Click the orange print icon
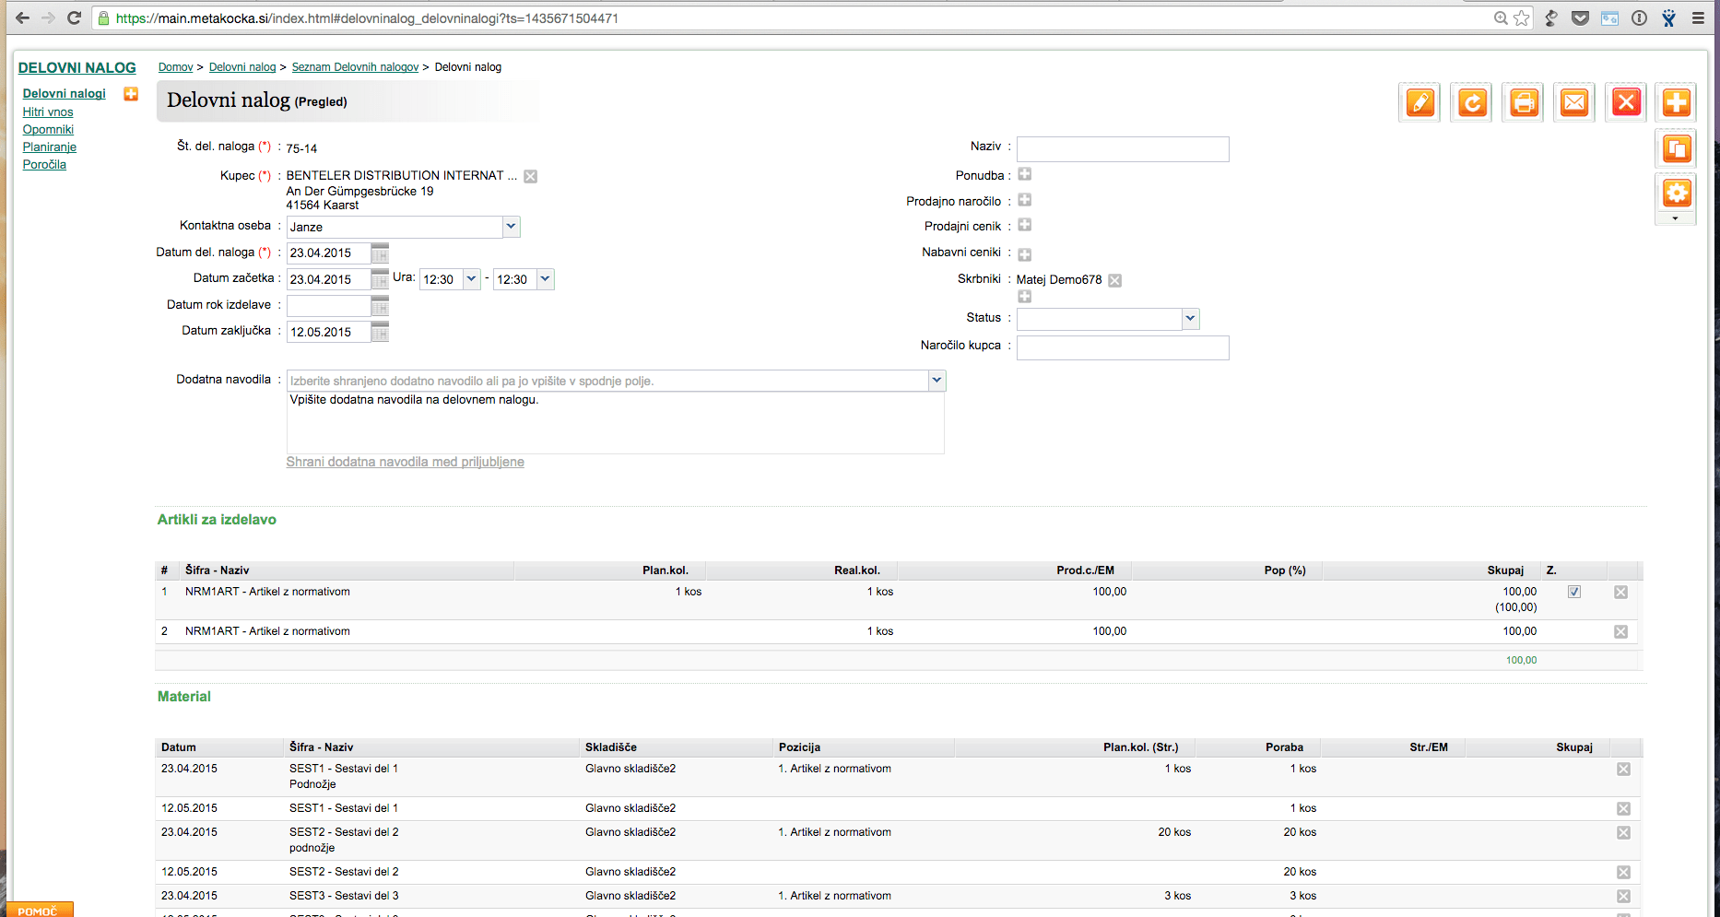1720x917 pixels. pyautogui.click(x=1524, y=102)
